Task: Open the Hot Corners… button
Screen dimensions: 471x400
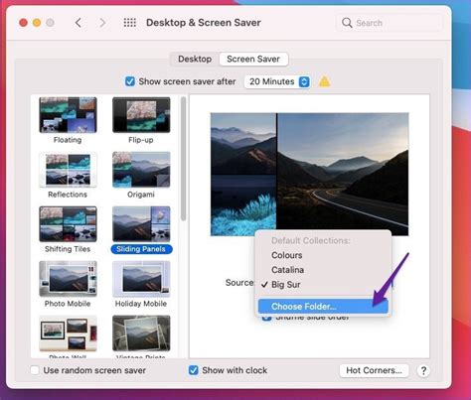Action: point(374,370)
